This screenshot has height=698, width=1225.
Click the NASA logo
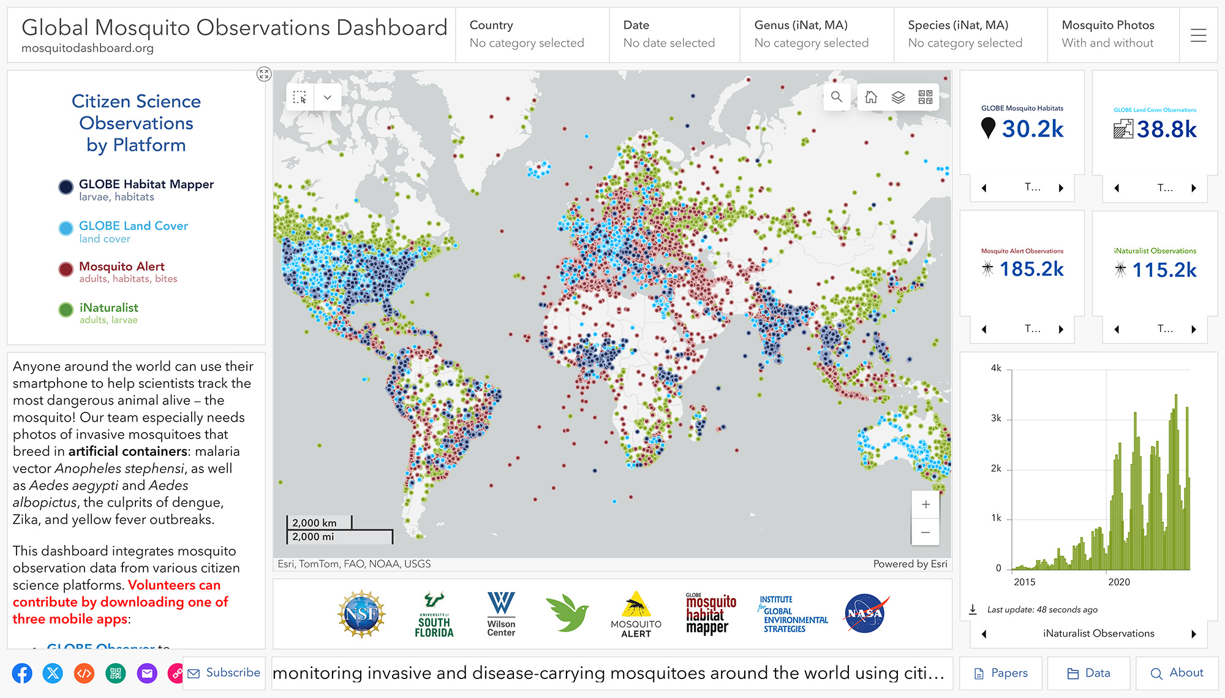866,613
